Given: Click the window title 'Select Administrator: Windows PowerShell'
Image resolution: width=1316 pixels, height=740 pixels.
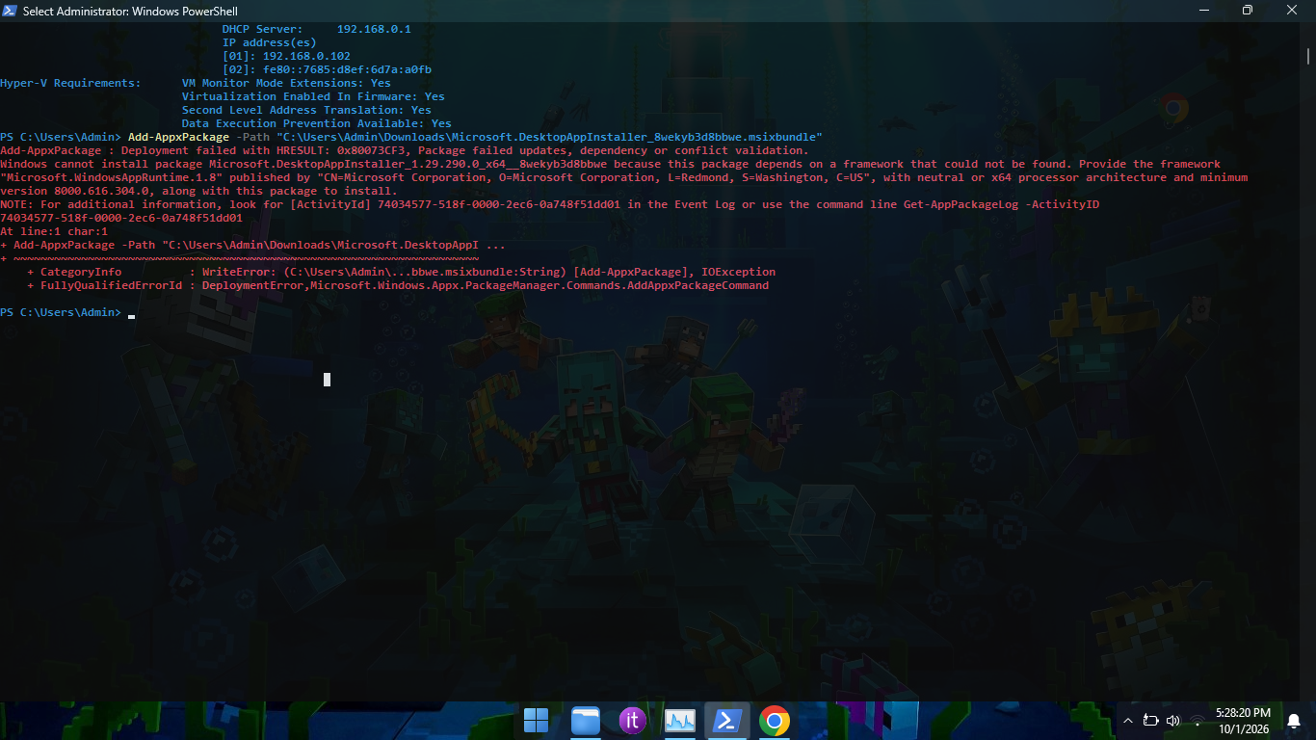Looking at the screenshot, I should [130, 11].
